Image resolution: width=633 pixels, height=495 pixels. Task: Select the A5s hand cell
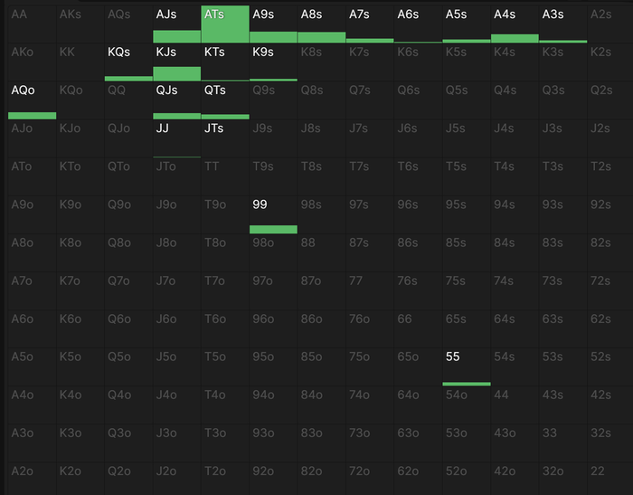467,24
